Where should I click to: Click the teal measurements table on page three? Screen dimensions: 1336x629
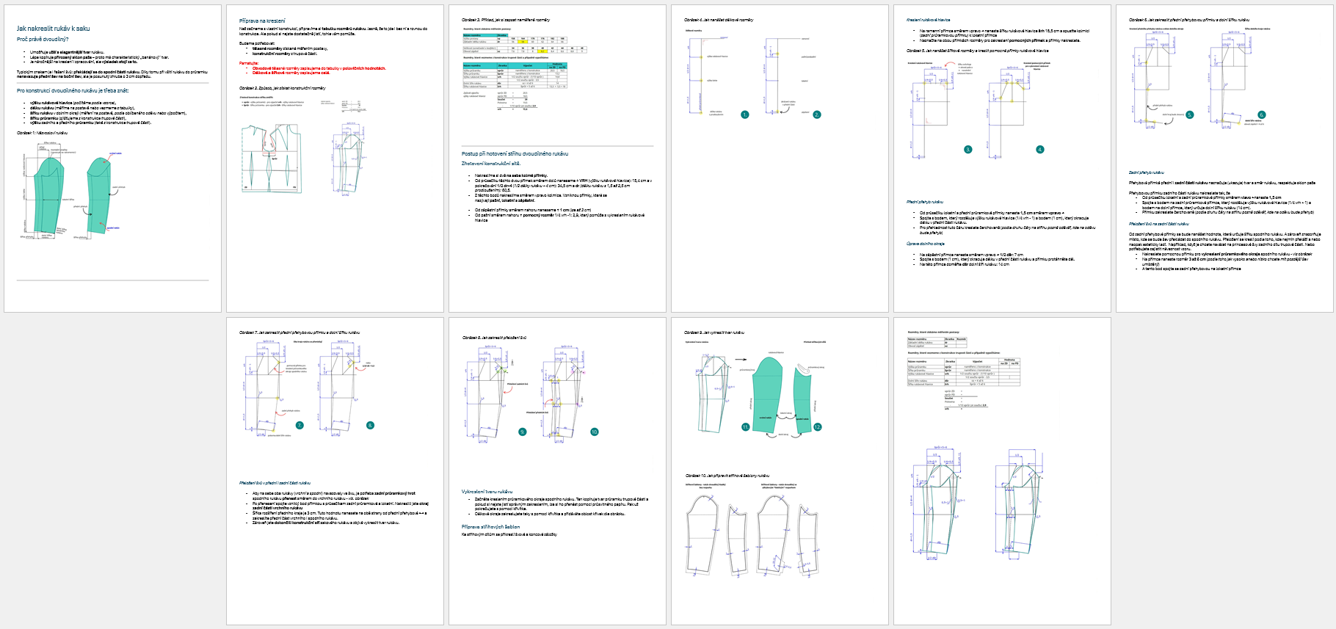(515, 76)
